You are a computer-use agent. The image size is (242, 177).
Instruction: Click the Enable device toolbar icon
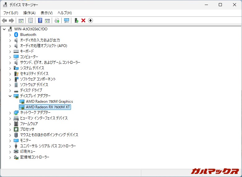coord(77,20)
